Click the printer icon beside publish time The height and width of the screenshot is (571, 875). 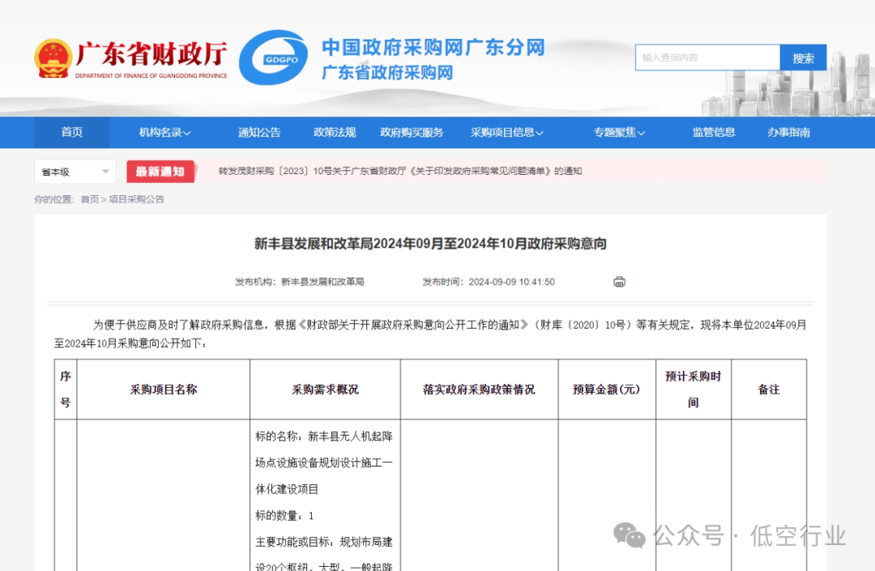point(619,282)
